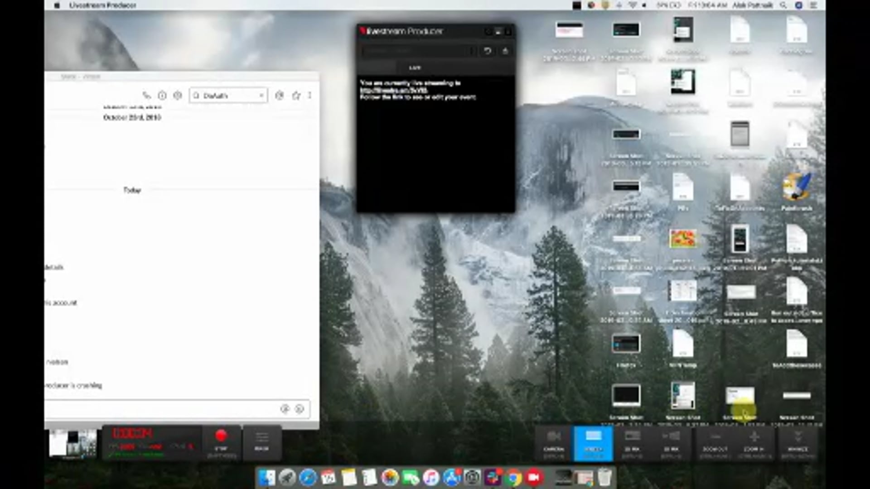Viewport: 870px width, 489px height.
Task: Open the overflow menu in the browser toolbar
Action: [x=310, y=96]
